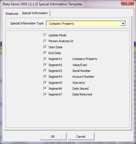Uncheck Segment1 Company Property checkbox
Viewport: 136px width, 144px height.
(x=45, y=59)
